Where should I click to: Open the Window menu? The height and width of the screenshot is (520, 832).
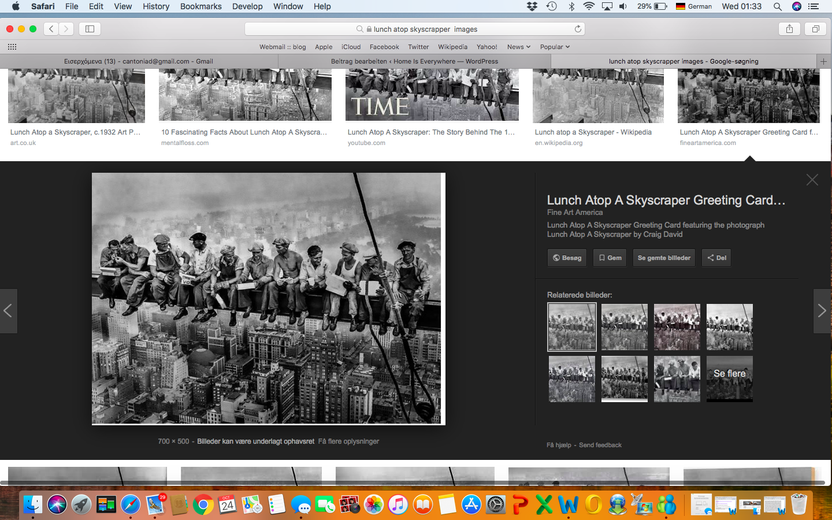(288, 6)
